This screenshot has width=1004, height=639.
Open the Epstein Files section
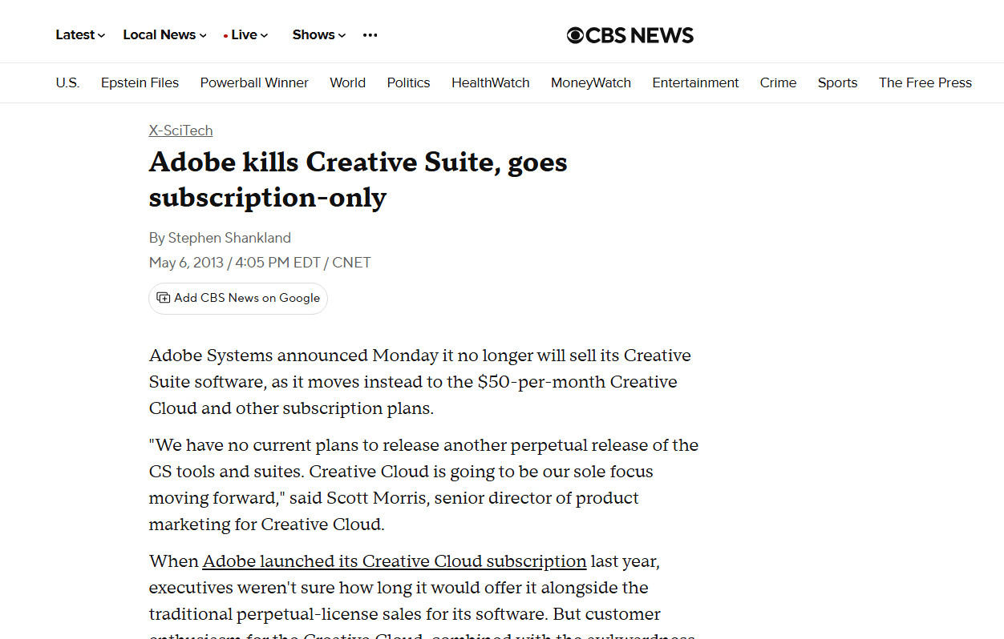pos(140,82)
